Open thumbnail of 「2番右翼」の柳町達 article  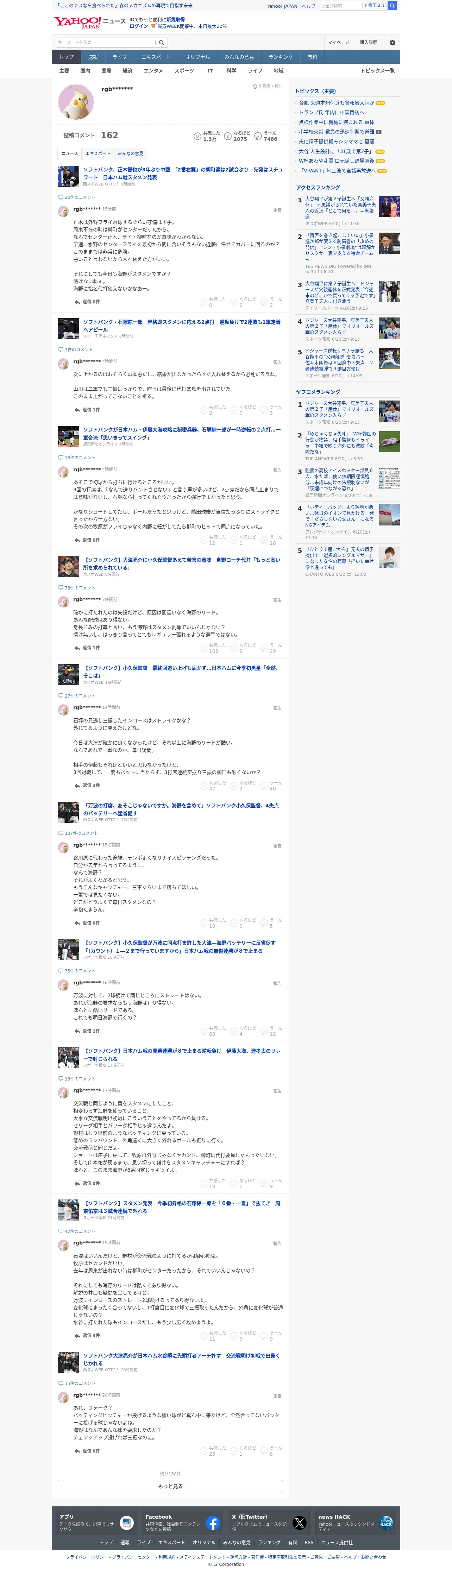68,176
